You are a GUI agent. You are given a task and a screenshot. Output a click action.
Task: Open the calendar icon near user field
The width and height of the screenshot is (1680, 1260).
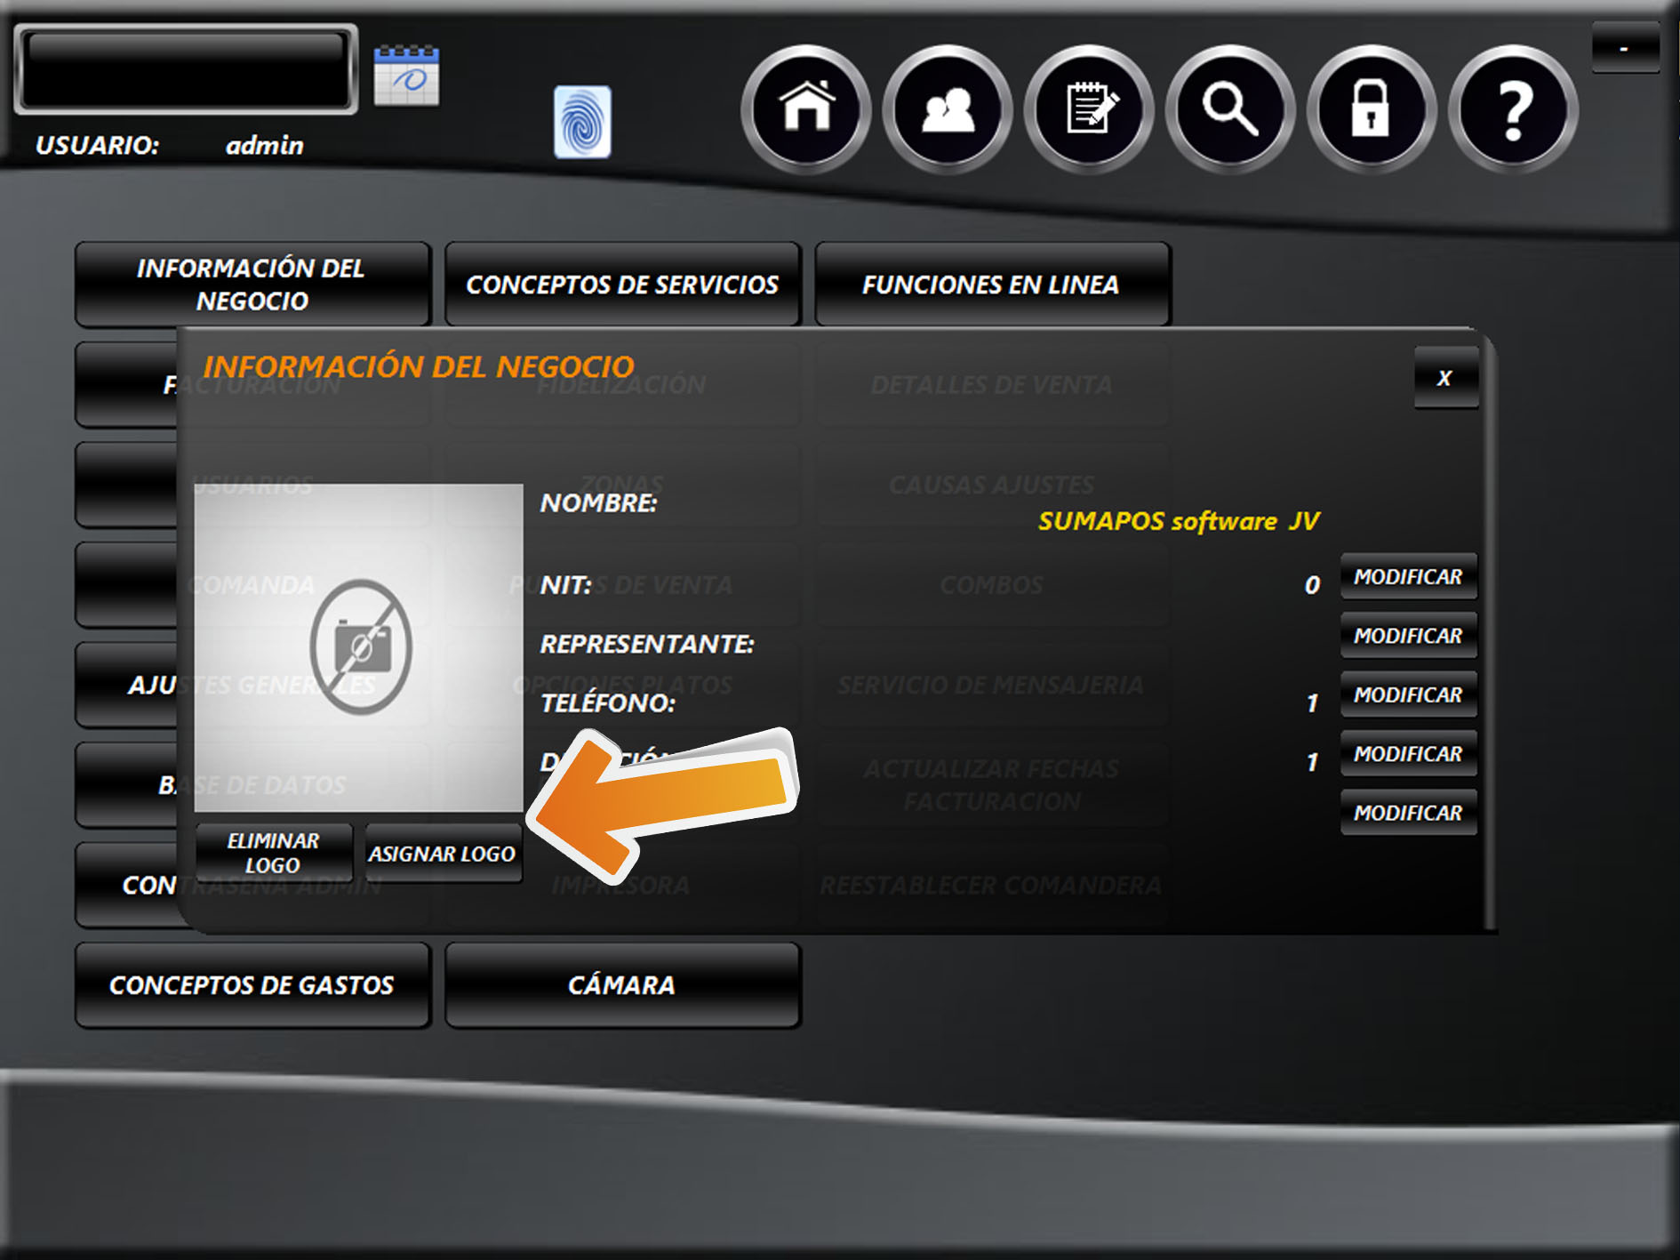(406, 76)
